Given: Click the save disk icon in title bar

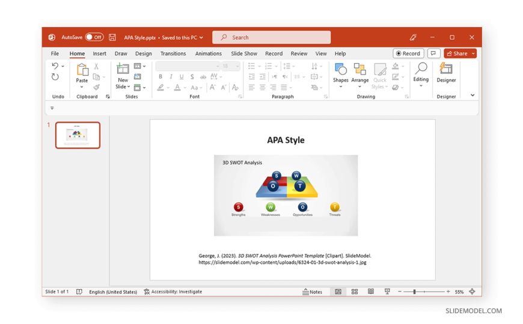Looking at the screenshot, I should [112, 37].
